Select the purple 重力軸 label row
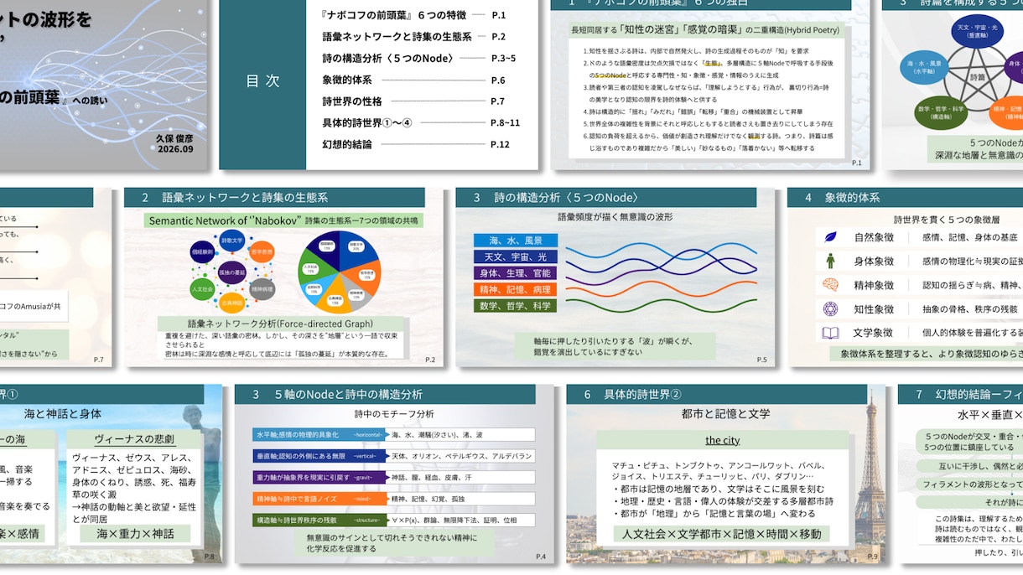The height and width of the screenshot is (575, 1023). tap(319, 477)
